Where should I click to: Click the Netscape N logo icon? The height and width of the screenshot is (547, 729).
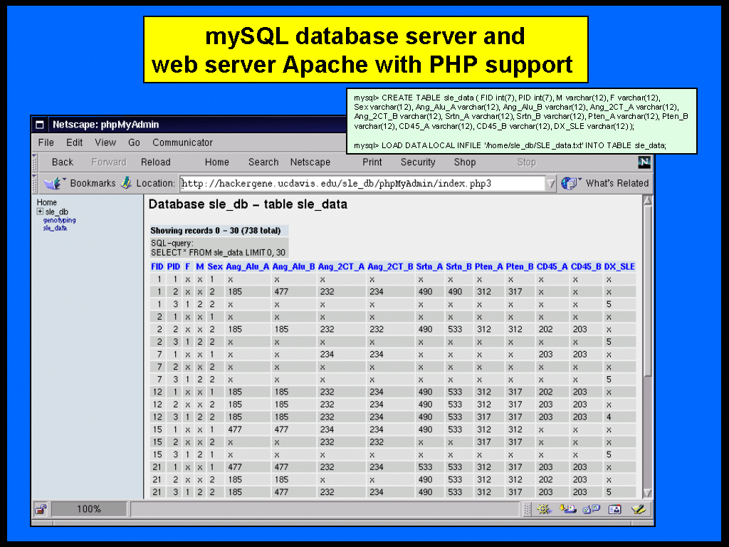[644, 162]
